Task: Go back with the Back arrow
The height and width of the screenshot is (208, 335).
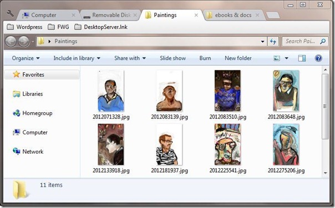Action: [11, 41]
